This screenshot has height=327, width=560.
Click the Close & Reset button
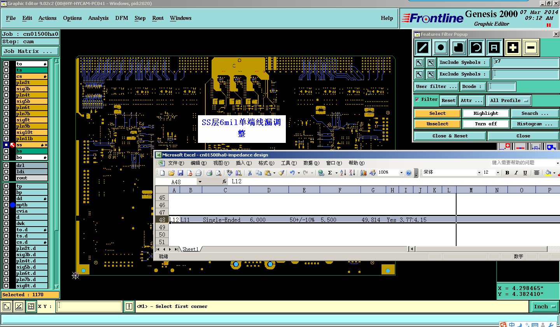tap(450, 136)
